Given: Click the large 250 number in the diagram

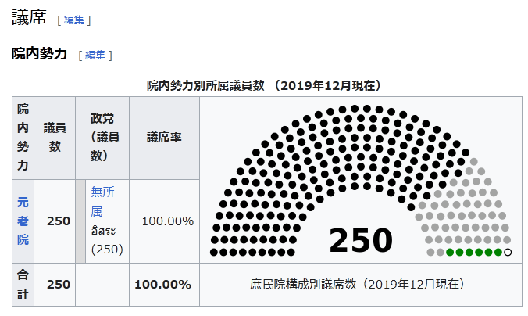Looking at the screenshot, I should [x=360, y=240].
